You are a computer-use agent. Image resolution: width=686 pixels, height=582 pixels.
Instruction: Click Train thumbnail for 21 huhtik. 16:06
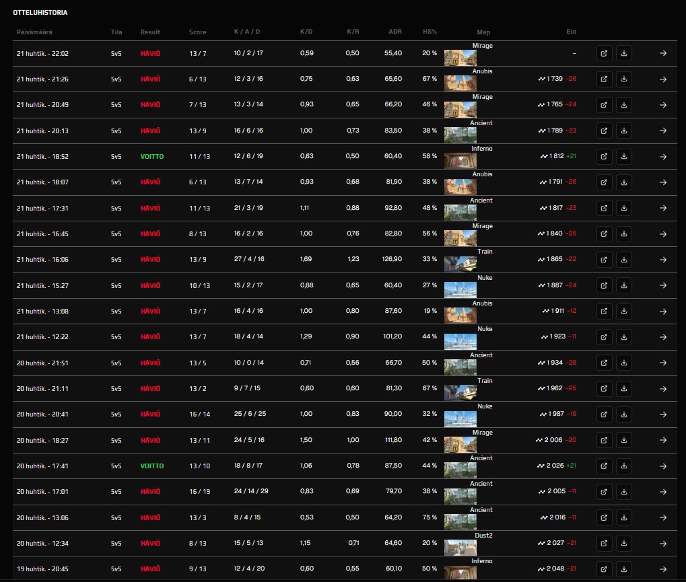pos(460,264)
